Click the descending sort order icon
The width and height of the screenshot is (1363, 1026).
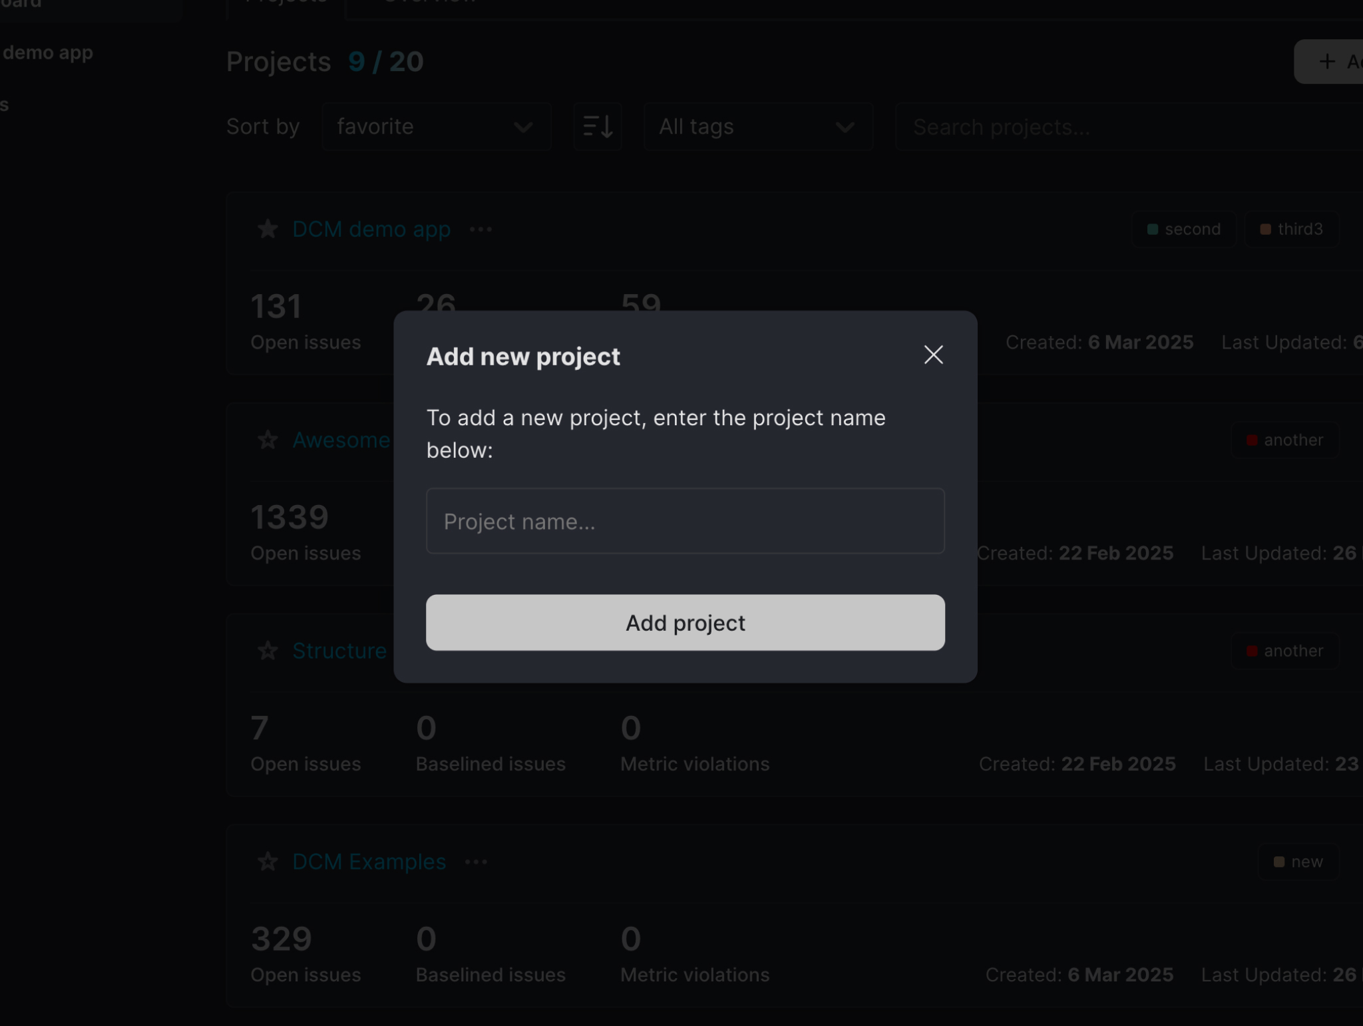coord(597,126)
